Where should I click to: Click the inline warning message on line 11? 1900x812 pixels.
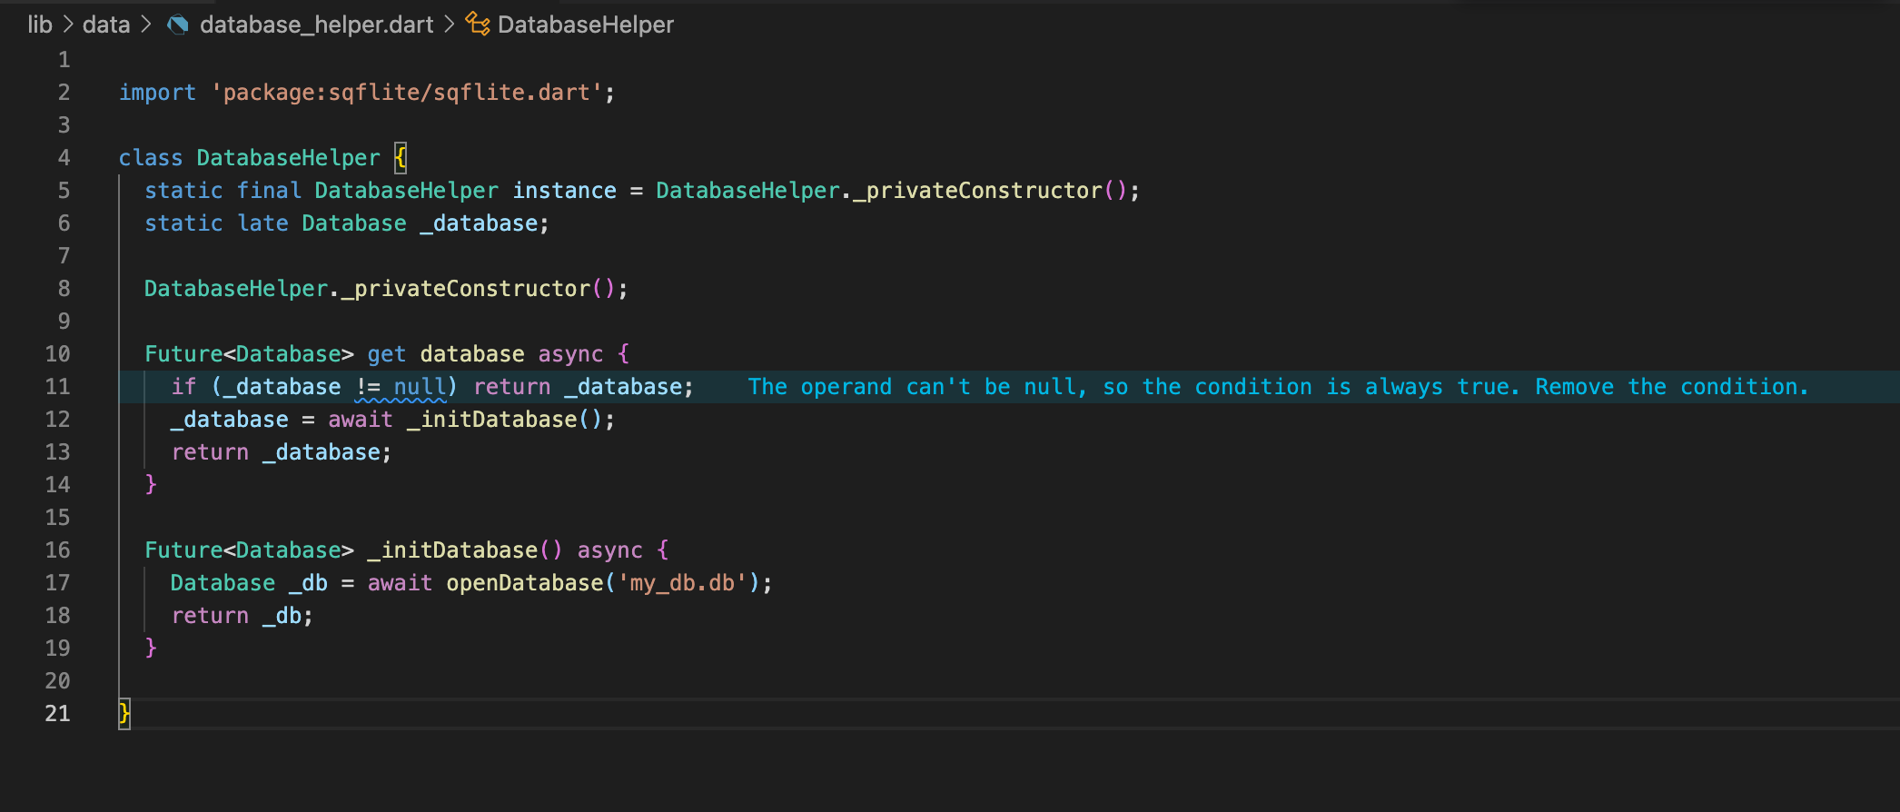pyautogui.click(x=1278, y=387)
